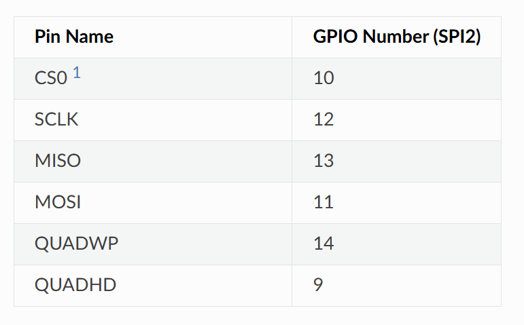Click the blank space in the MISO row
The height and width of the screenshot is (325, 524).
[x=204, y=161]
